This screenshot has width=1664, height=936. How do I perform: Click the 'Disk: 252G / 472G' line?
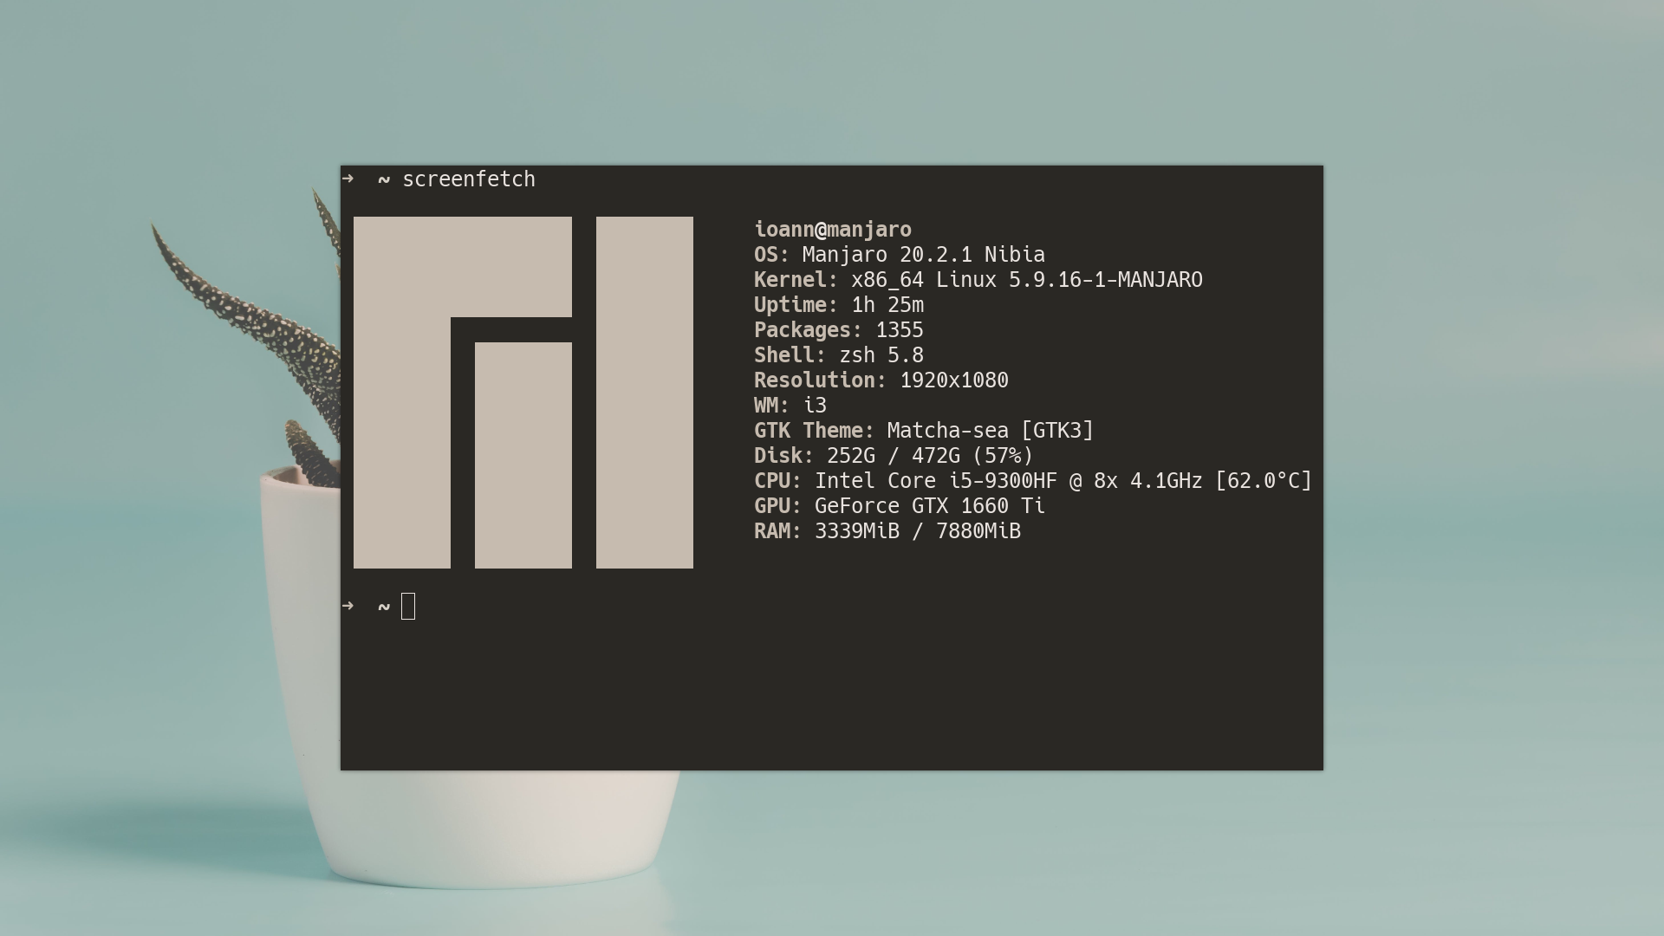894,456
